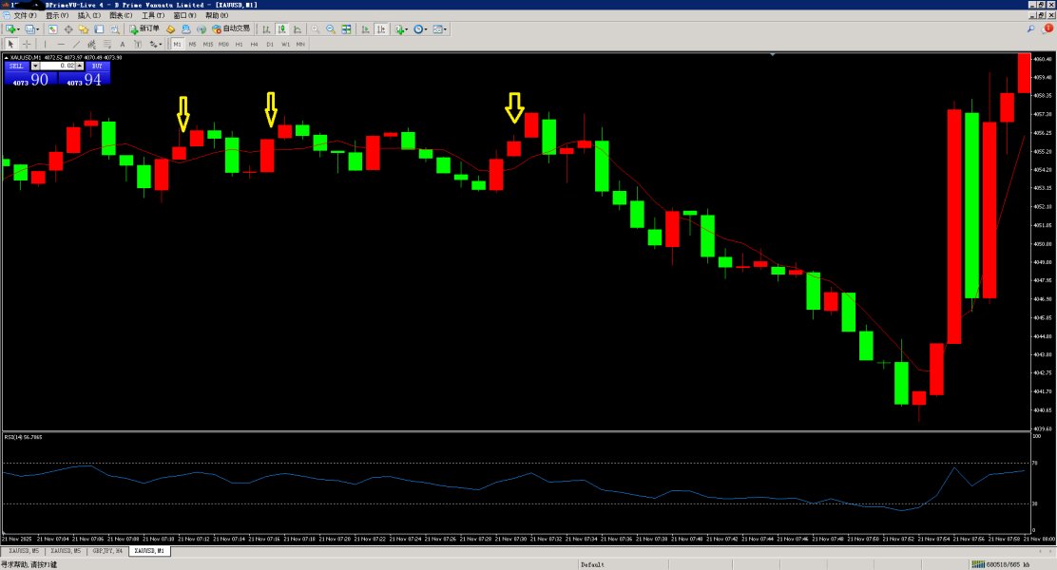The height and width of the screenshot is (570, 1057).
Task: Open the 窗口 (Window) menu
Action: 184,15
